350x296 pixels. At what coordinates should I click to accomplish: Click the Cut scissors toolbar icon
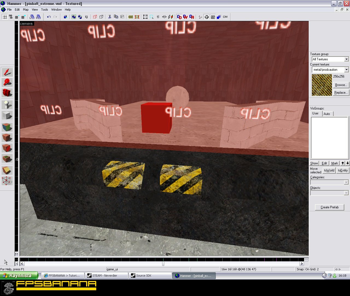point(110,17)
